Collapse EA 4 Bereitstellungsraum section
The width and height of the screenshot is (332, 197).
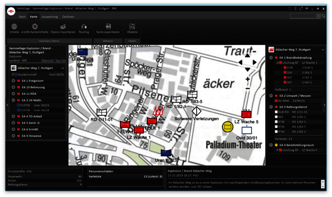(x=271, y=145)
